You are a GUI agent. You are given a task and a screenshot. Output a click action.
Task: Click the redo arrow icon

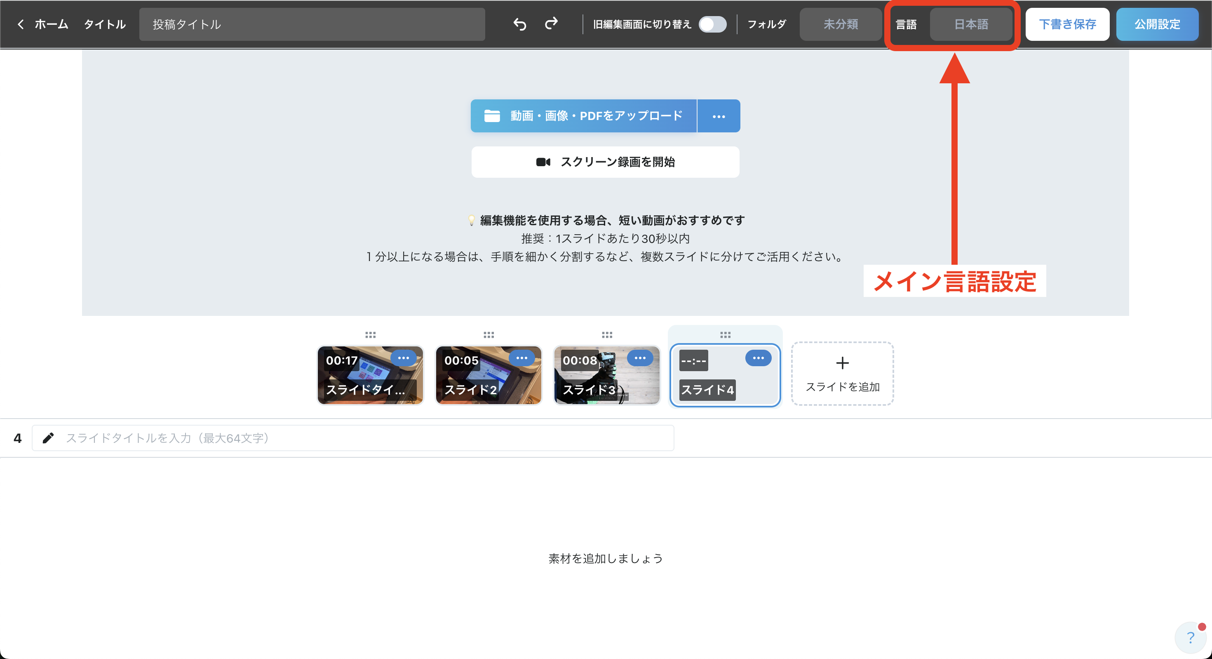pyautogui.click(x=551, y=24)
